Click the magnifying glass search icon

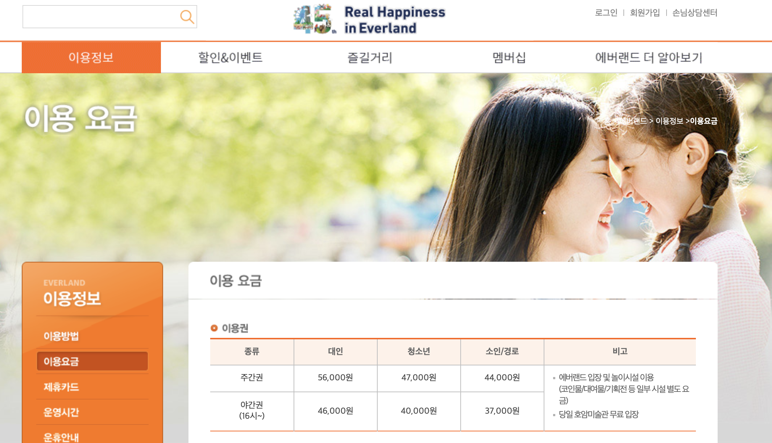pos(187,17)
